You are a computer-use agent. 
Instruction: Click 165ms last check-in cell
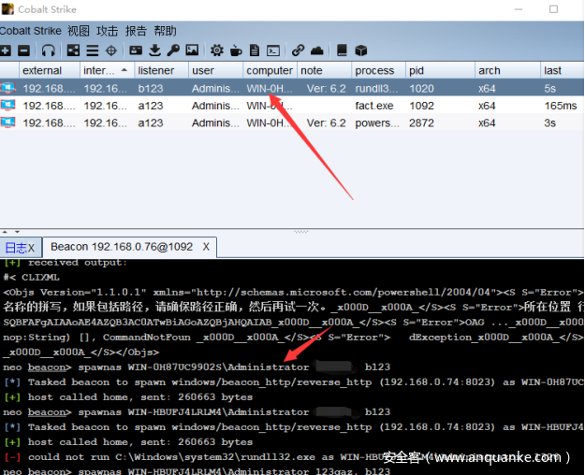(561, 106)
